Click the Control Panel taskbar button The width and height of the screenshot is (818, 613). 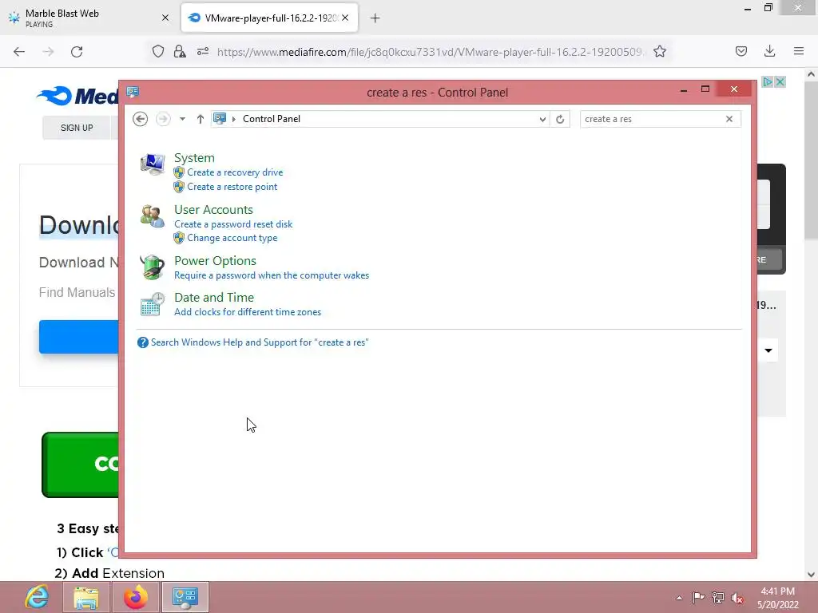185,597
